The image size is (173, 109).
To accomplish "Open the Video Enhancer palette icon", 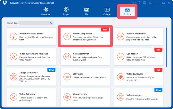I will click(x=121, y=77).
